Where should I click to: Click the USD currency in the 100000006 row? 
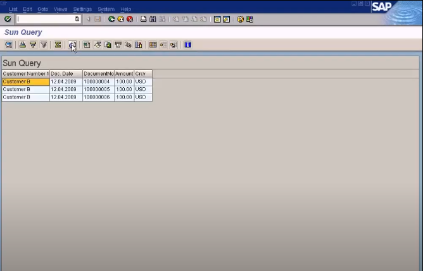143,97
